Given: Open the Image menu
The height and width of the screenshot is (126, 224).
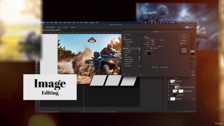Looking at the screenshot, I should tap(56, 22).
